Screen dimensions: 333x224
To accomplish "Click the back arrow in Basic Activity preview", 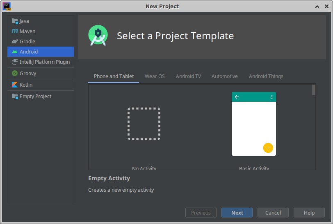I will coord(237,97).
